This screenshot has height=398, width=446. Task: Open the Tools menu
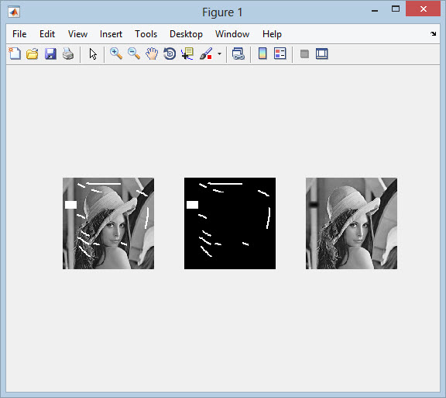pos(146,34)
